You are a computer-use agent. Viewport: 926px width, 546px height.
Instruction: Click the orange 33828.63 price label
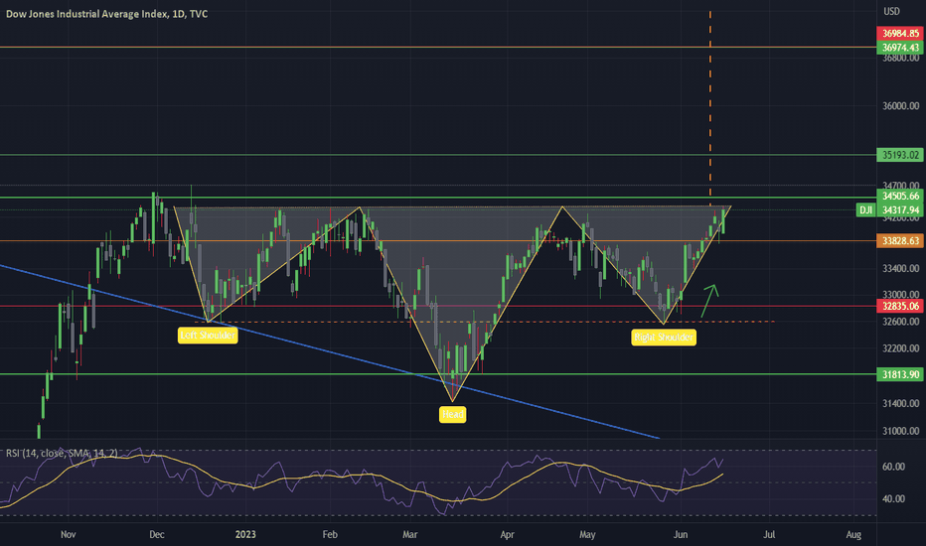(x=900, y=241)
